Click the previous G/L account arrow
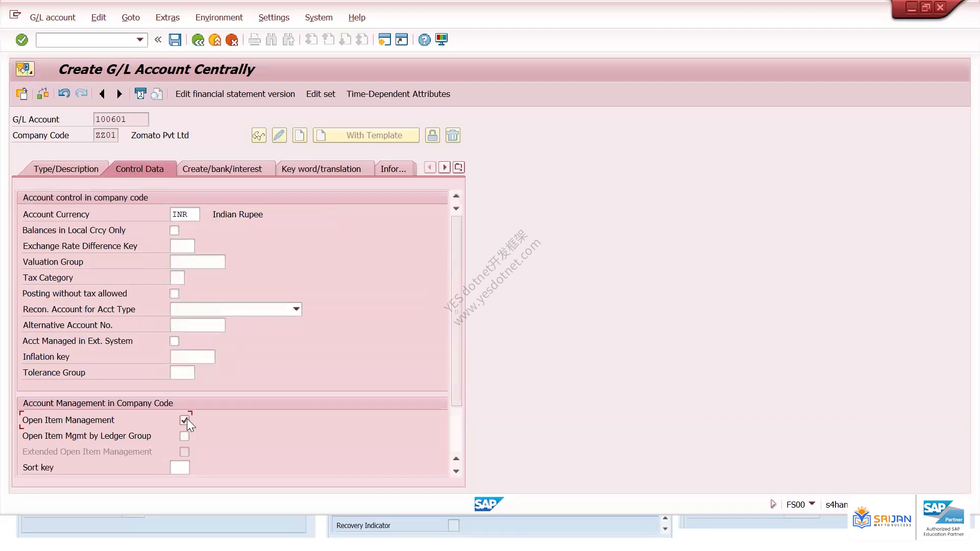980x551 pixels. 102,94
